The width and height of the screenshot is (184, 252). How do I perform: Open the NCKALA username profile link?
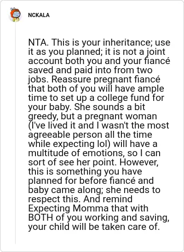coord(39,15)
